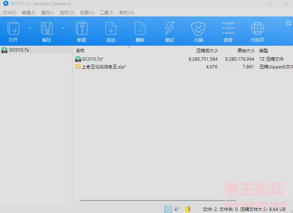Sort by 原始大小 column header
This screenshot has height=213, width=293.
pos(246,50)
